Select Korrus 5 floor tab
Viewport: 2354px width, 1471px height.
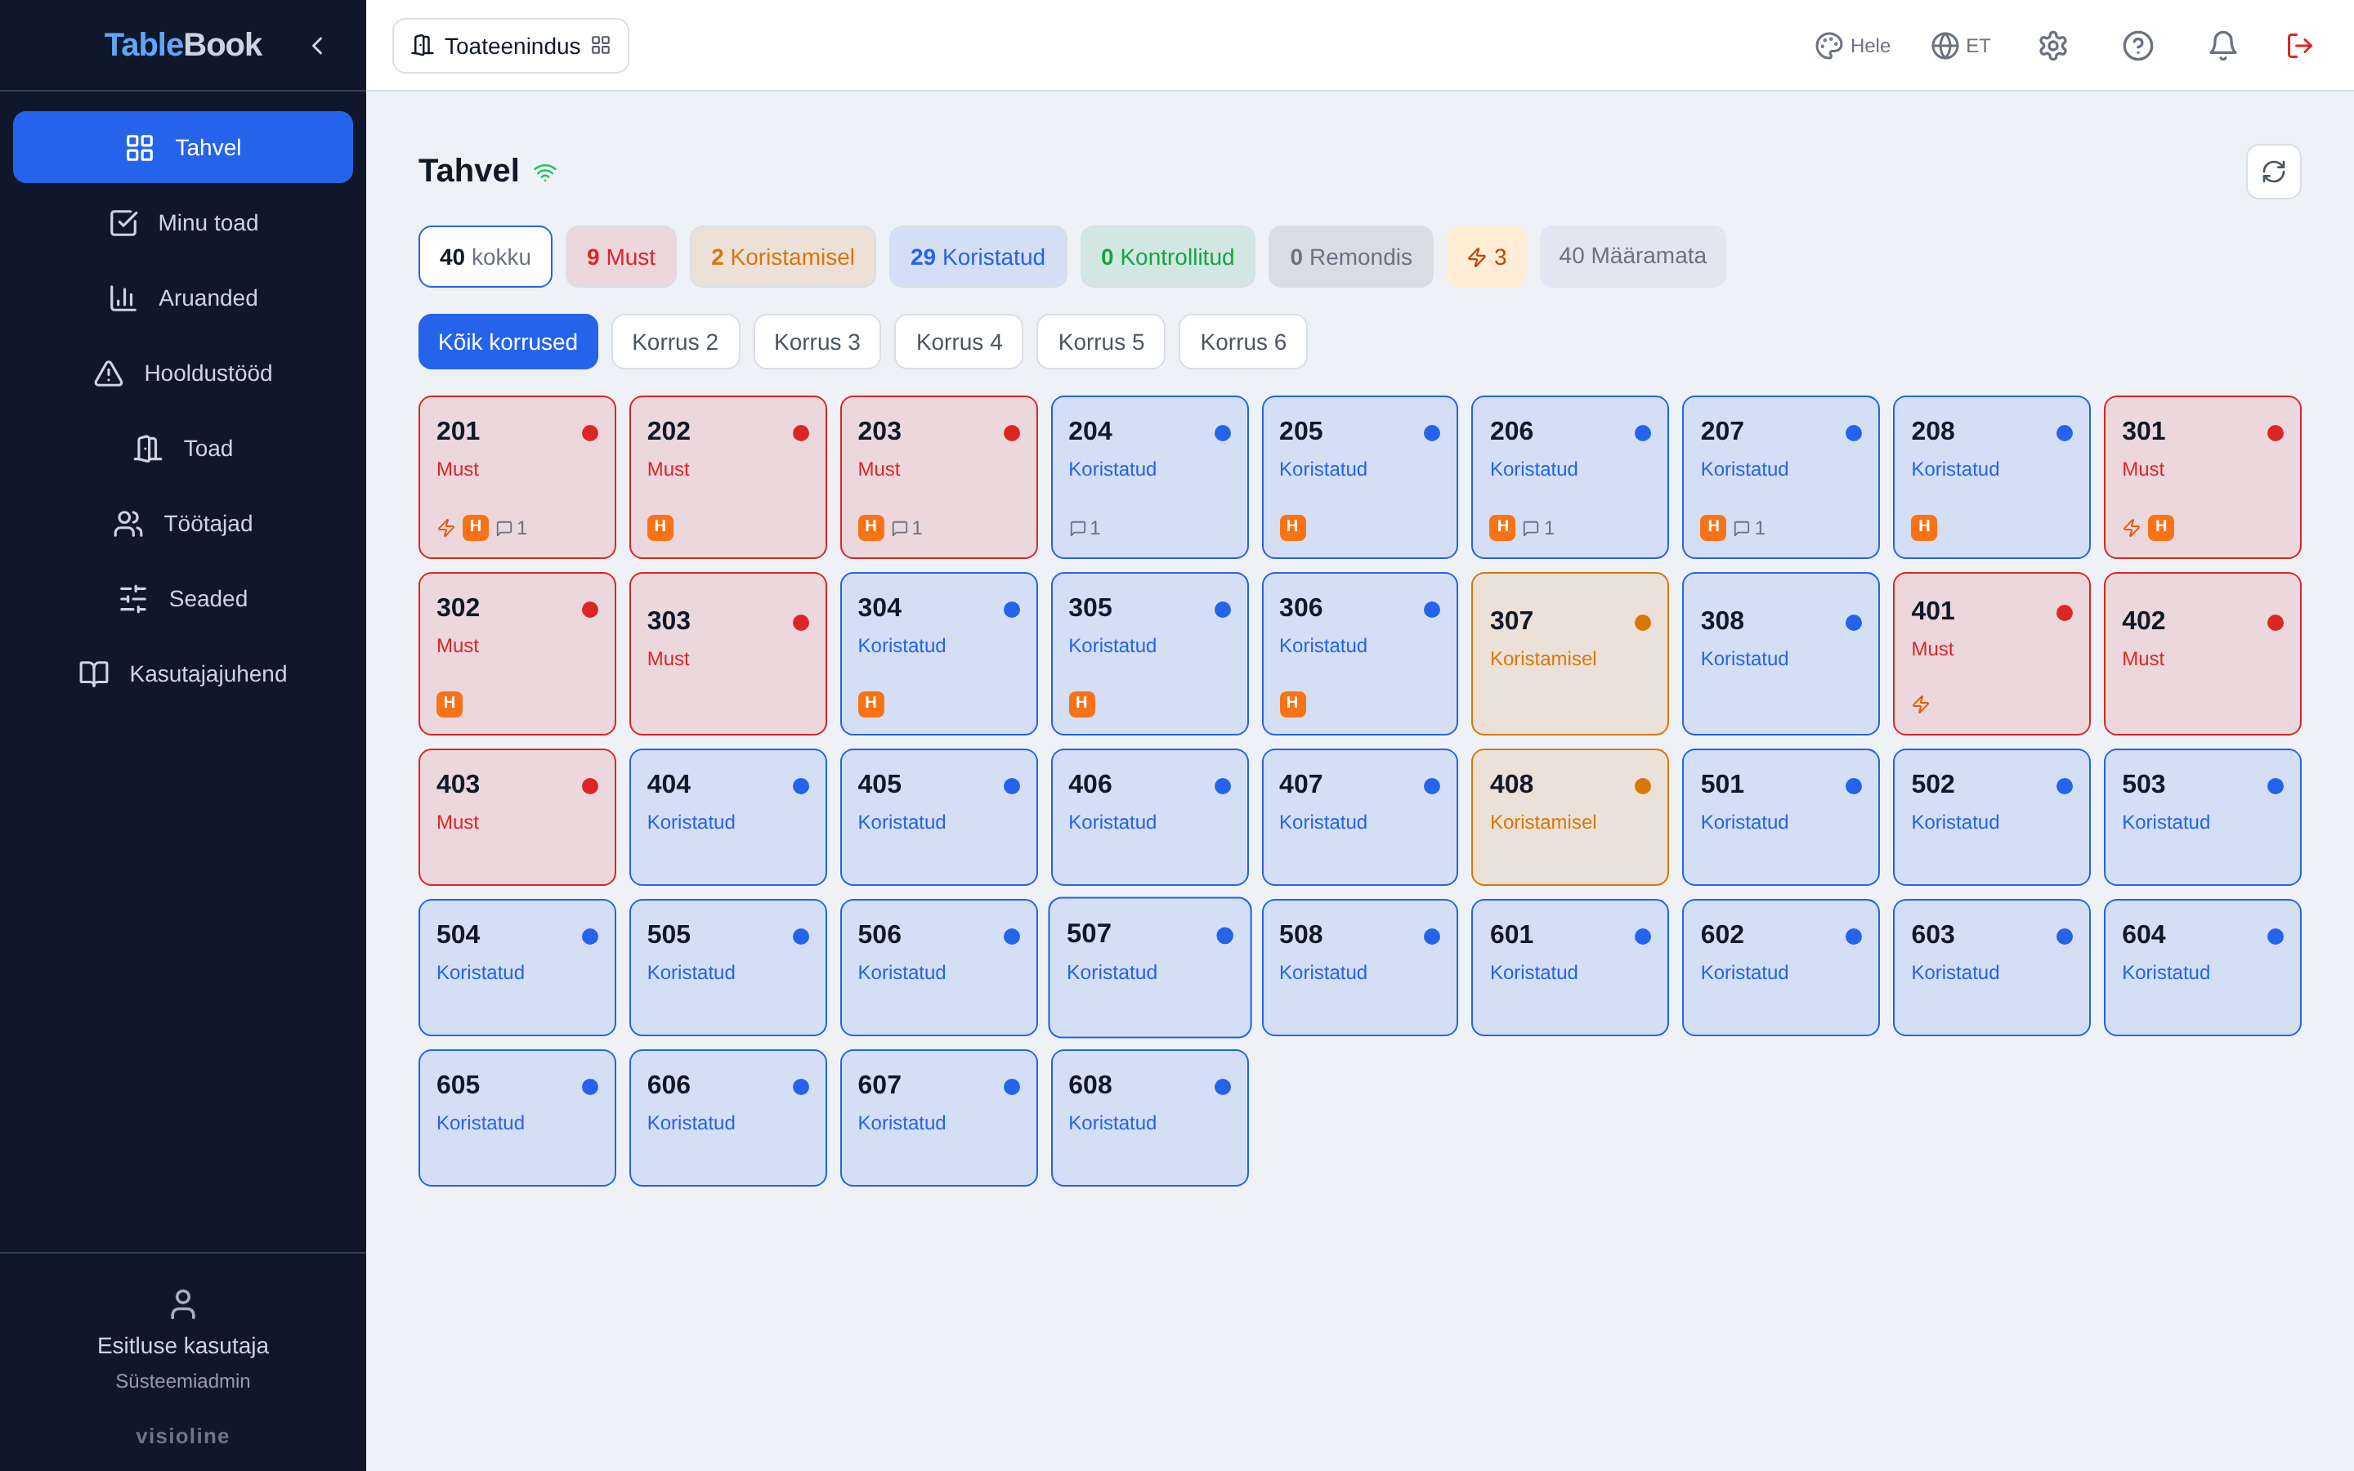(1100, 342)
